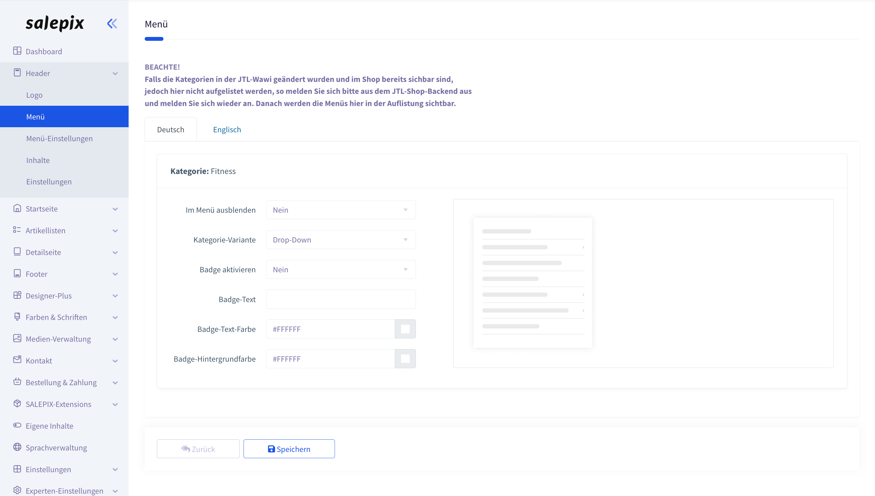This screenshot has height=496, width=875.
Task: Click the SALEPIX-Extensions cube icon
Action: (17, 404)
